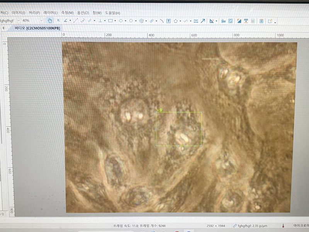Open the 도움말(H) menu
The height and width of the screenshot is (232, 309).
click(x=113, y=13)
